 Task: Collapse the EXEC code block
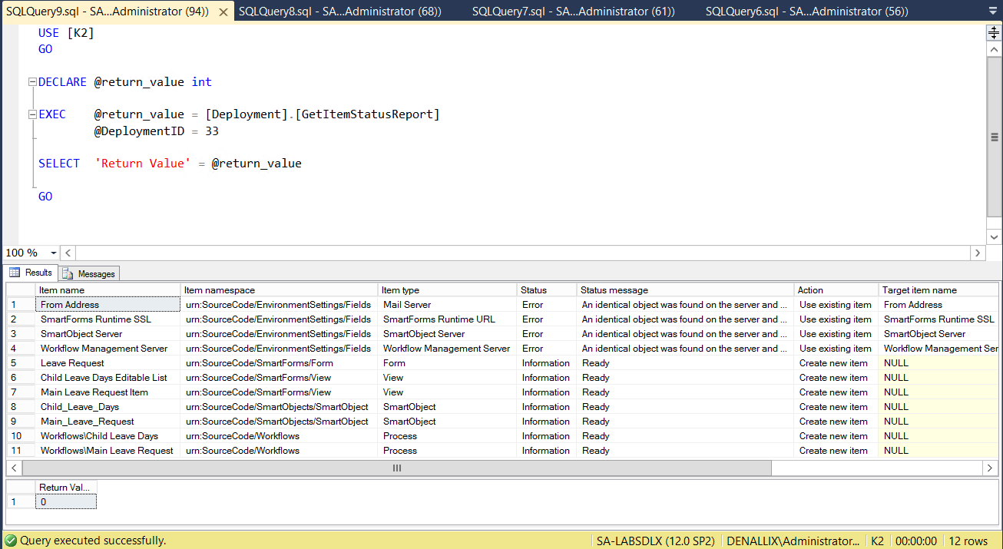tap(31, 114)
